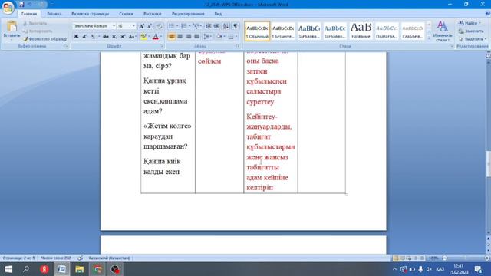This screenshot has width=491, height=276.
Task: Open the Office button menu
Action: pyautogui.click(x=8, y=8)
